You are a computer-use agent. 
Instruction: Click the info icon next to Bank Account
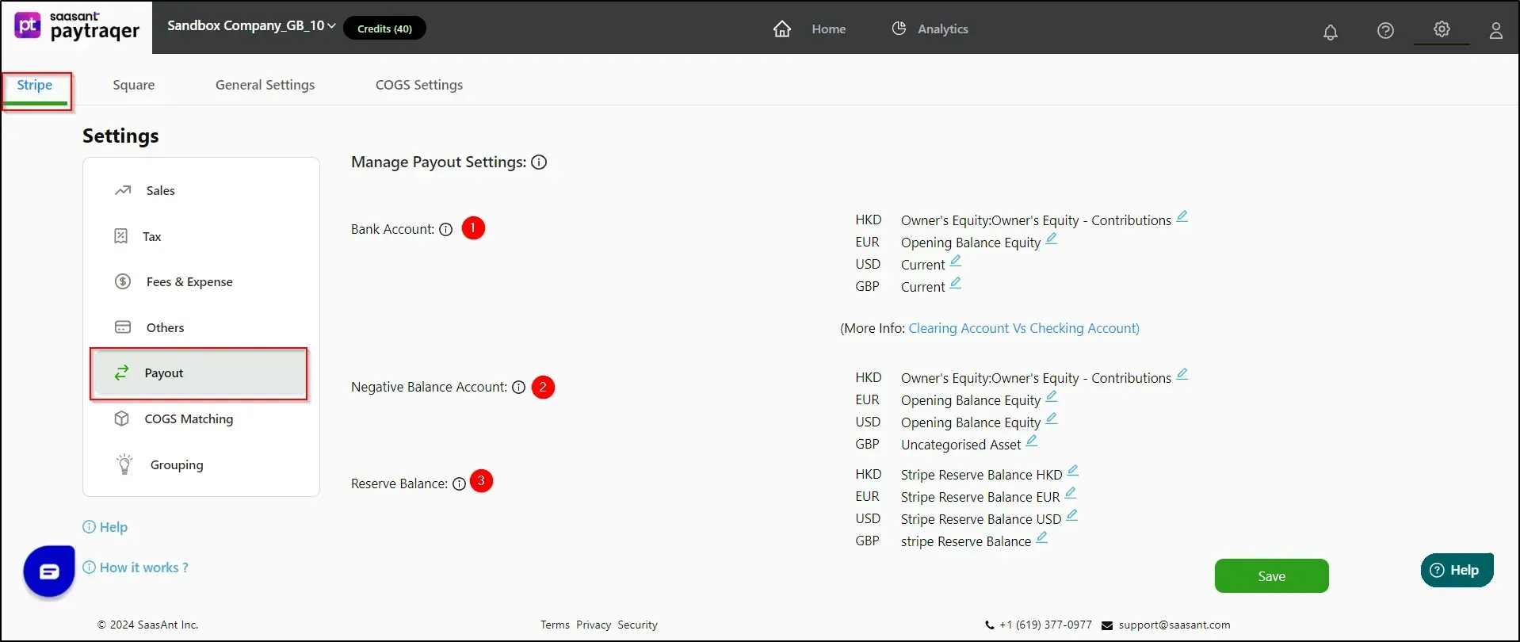tap(445, 230)
